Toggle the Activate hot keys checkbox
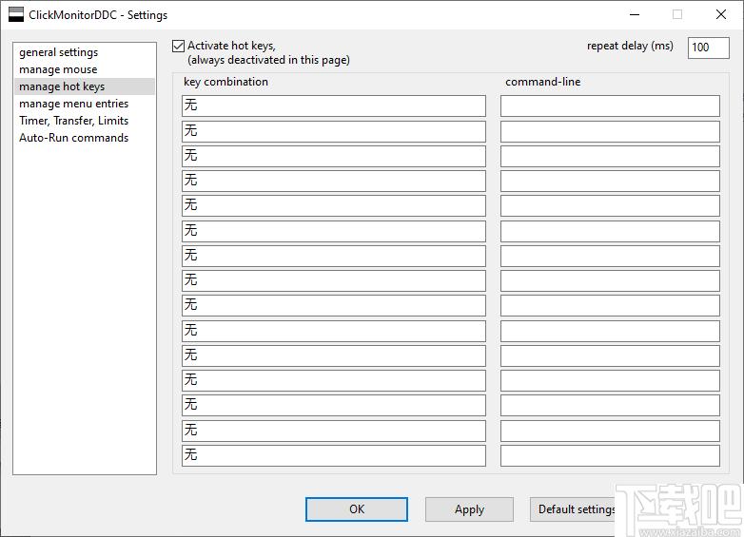This screenshot has width=744, height=537. (x=179, y=46)
